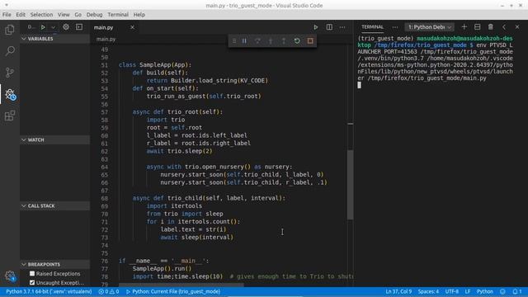Image resolution: width=528 pixels, height=297 pixels.
Task: Open the Manage gear at sidebar bottom
Action: point(10,276)
